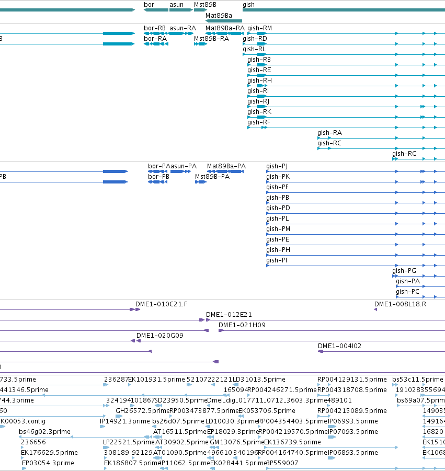445x471 pixels.
Task: Click the gish-PF protein label
Action: (277, 187)
